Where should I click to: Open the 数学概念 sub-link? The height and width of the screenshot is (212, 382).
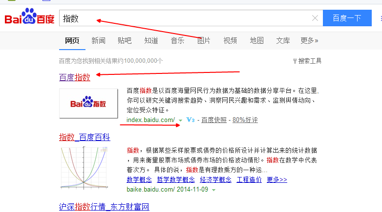click(139, 180)
